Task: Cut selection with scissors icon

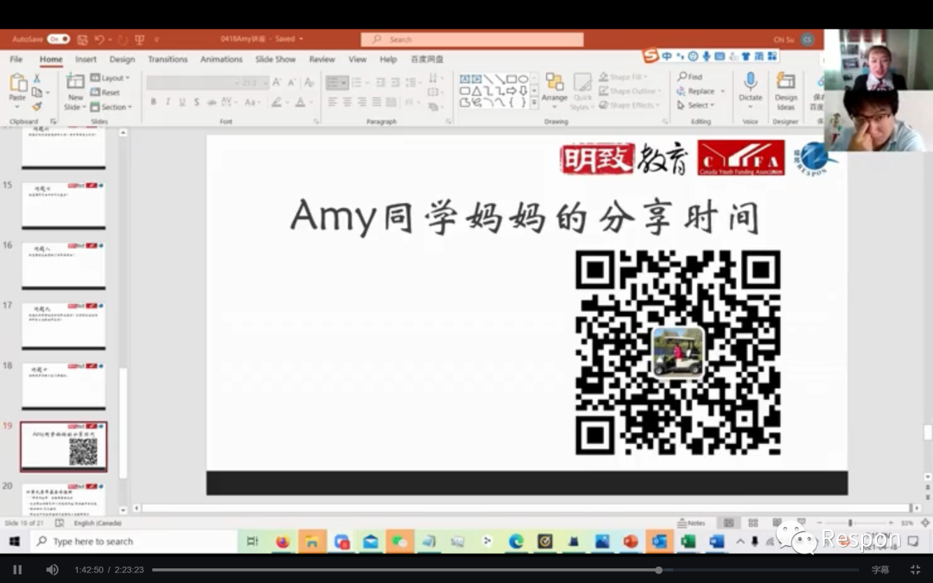Action: pyautogui.click(x=37, y=78)
